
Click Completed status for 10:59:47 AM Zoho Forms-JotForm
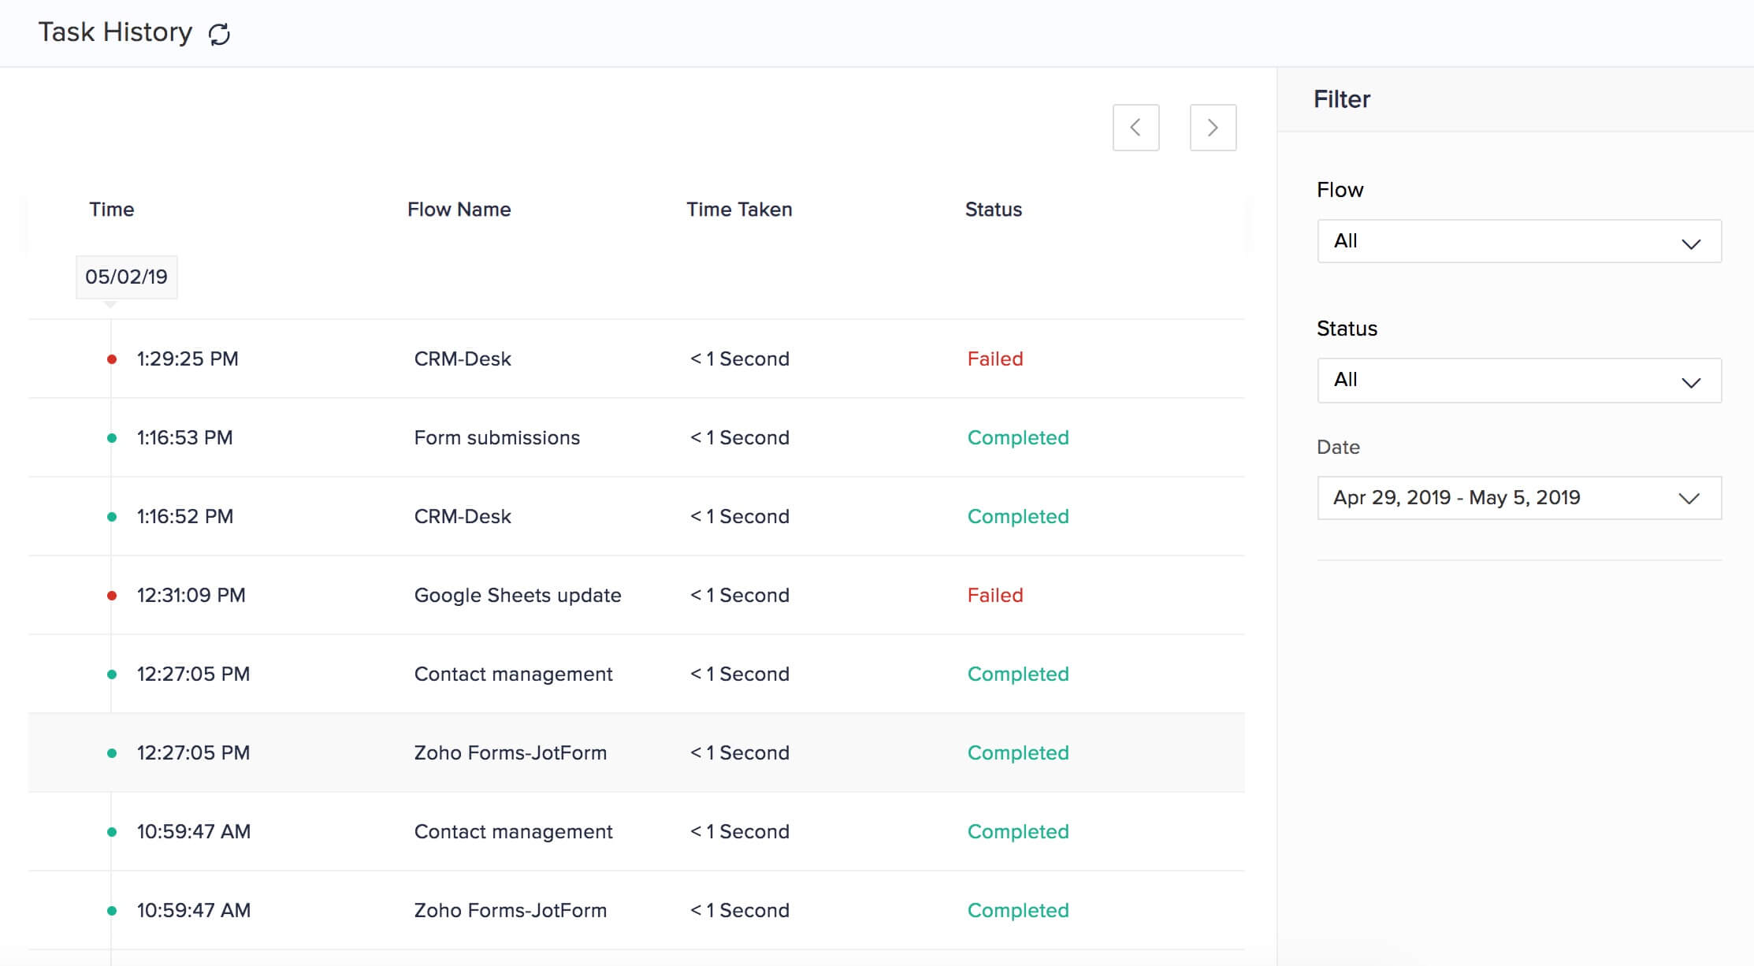click(x=1018, y=910)
